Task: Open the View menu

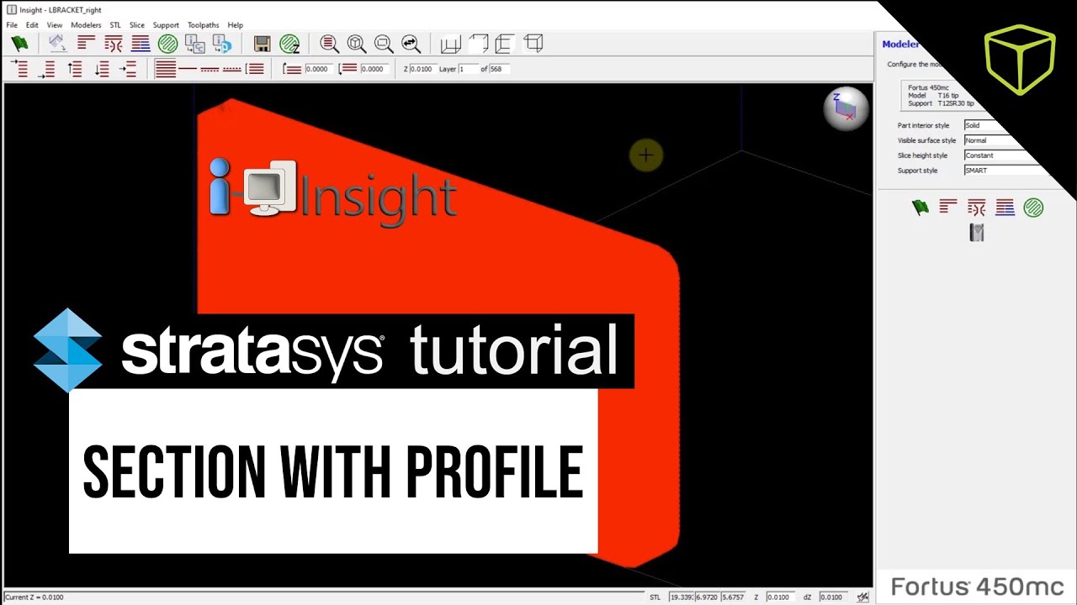Action: coord(55,25)
